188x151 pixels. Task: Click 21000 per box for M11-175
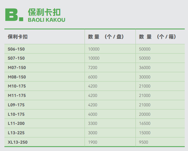click(145, 95)
